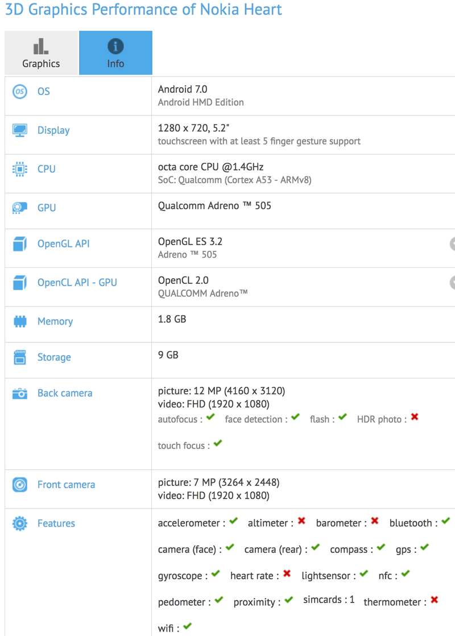Open the OpenCL API - GPU link
455x636 pixels.
77,282
